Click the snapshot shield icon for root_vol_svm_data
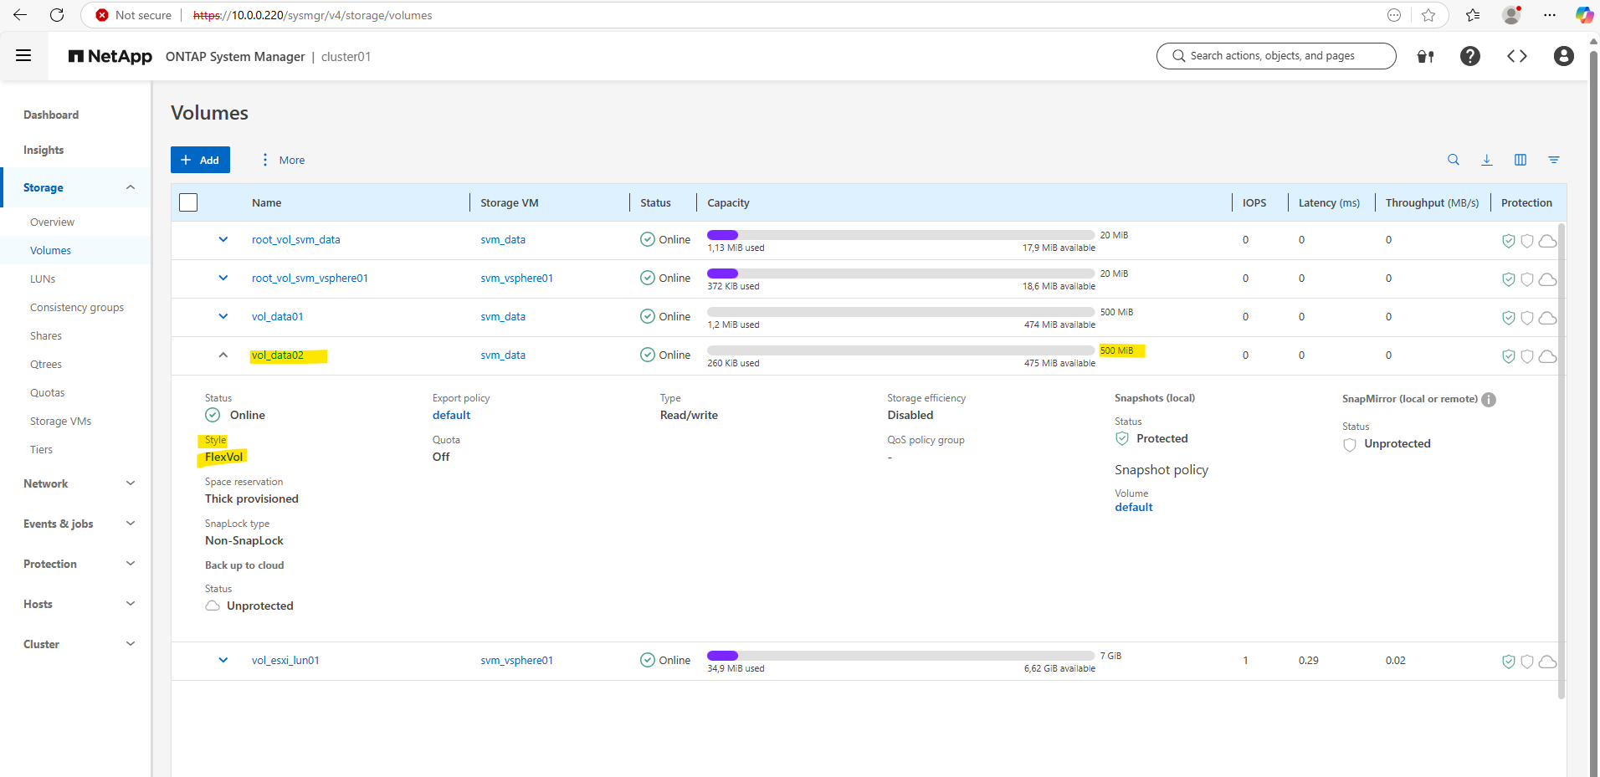The image size is (1600, 777). click(1509, 241)
